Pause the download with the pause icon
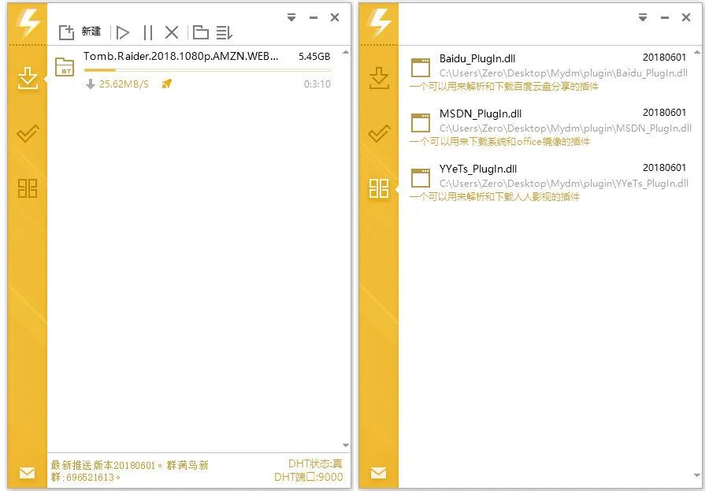 pos(147,32)
